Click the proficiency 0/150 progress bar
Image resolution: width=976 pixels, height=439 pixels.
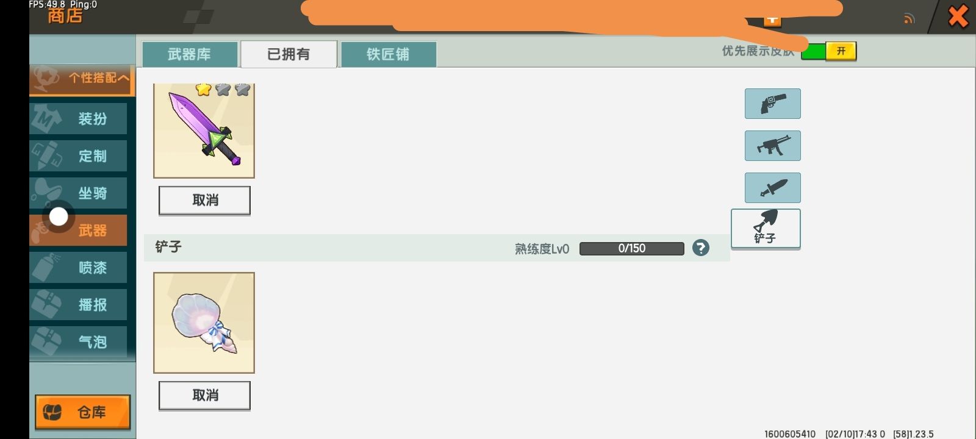coord(631,248)
